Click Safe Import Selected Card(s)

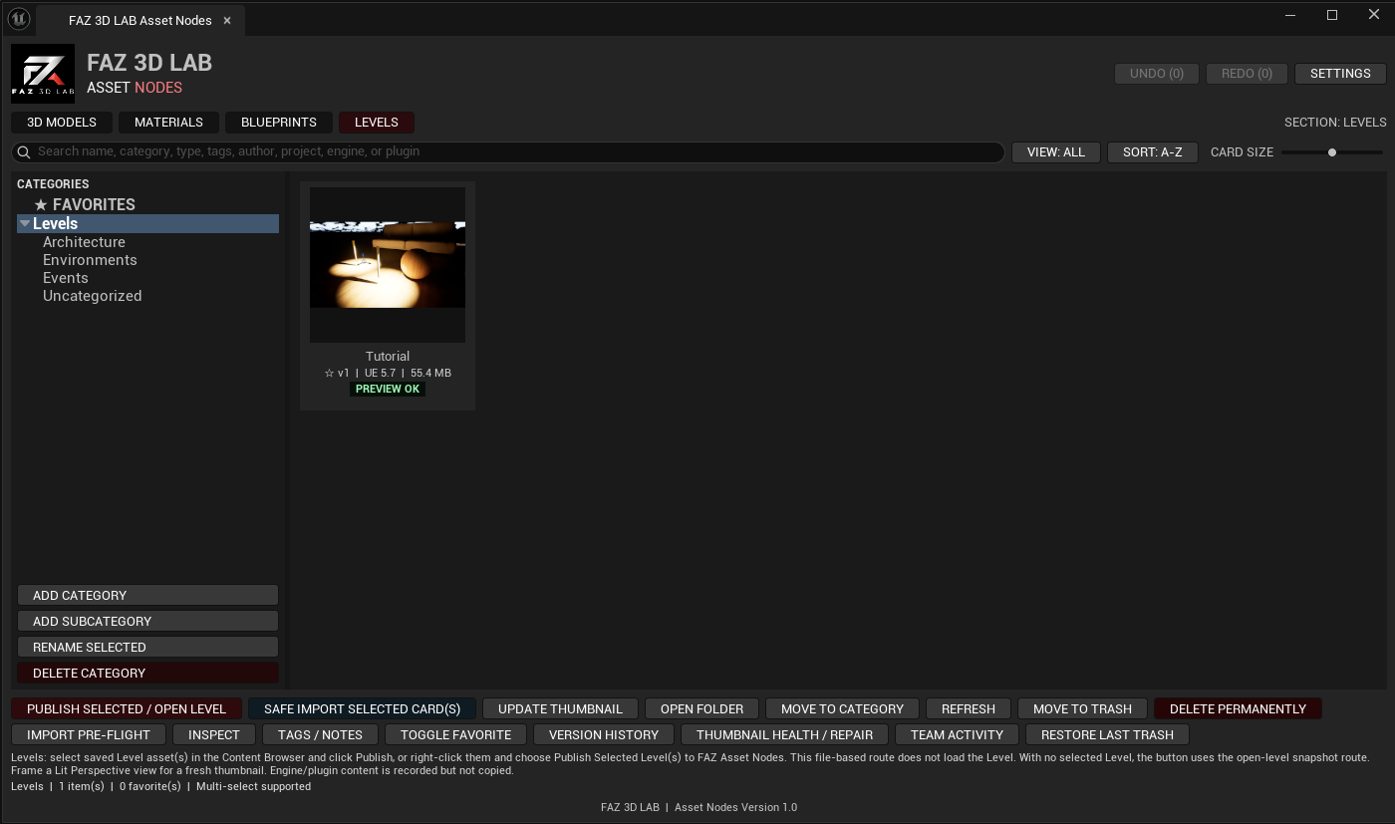pyautogui.click(x=363, y=708)
